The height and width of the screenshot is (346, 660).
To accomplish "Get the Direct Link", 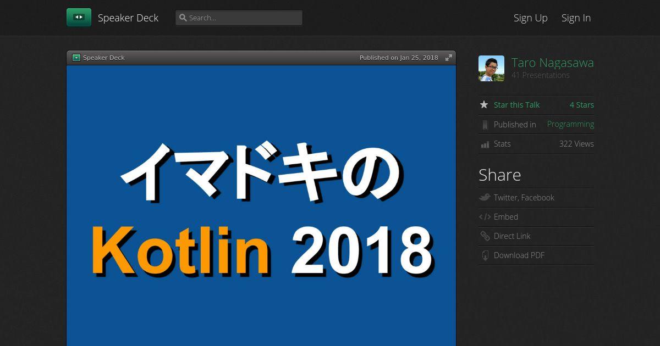I will [x=512, y=236].
